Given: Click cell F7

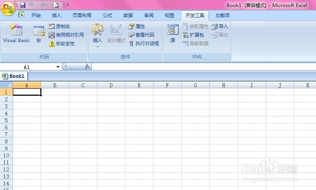Looking at the screenshot, I should [167, 134].
